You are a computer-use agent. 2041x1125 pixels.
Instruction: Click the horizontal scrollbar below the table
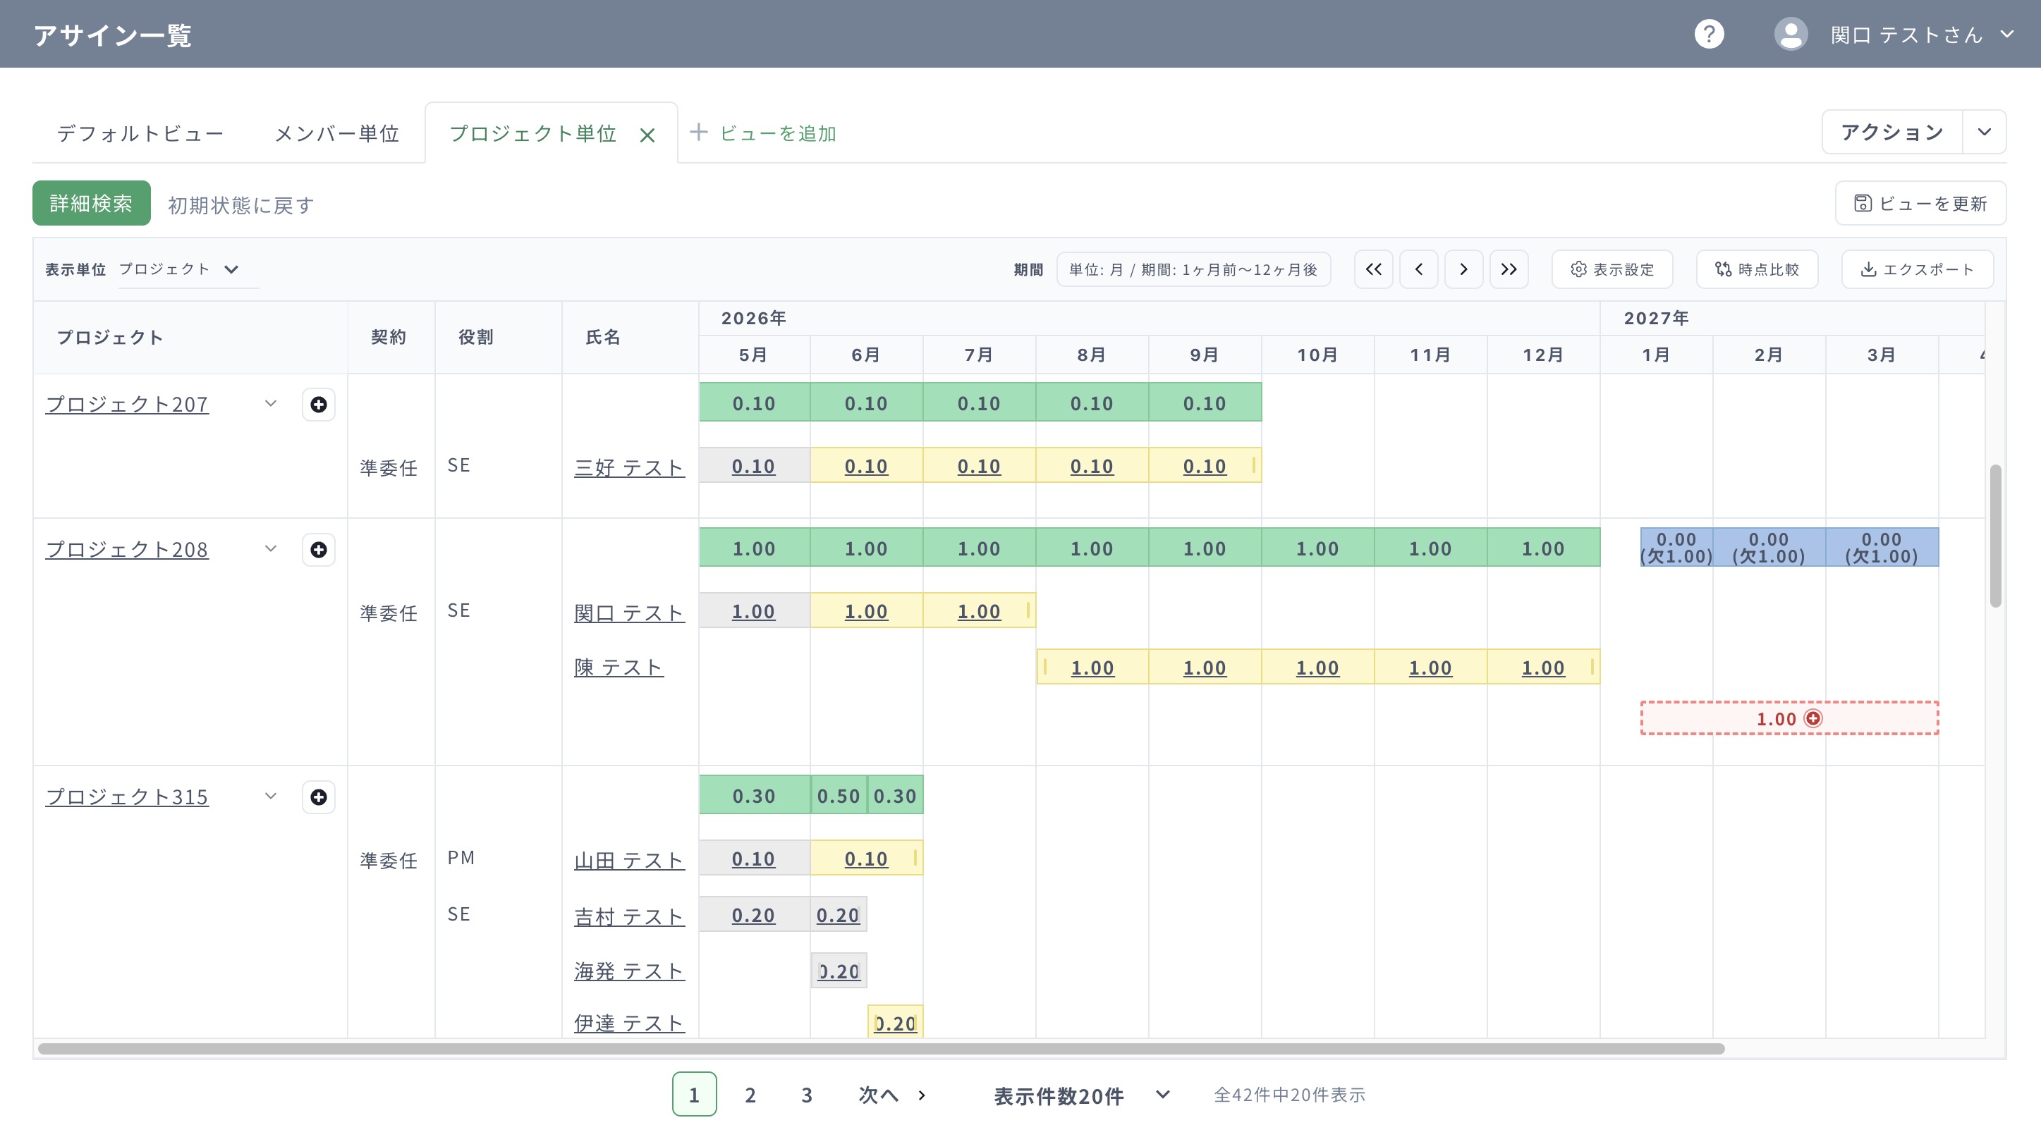[881, 1048]
